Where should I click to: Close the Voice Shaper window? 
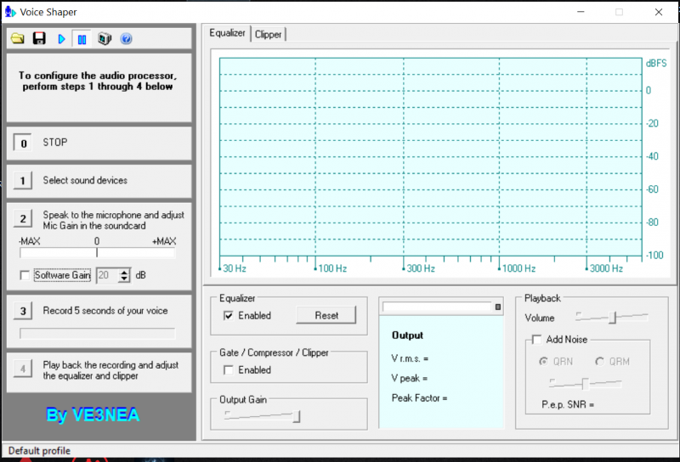(x=658, y=12)
